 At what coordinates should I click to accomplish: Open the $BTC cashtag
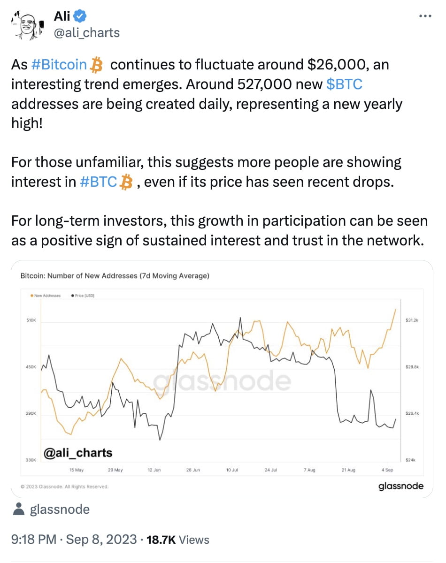click(344, 84)
